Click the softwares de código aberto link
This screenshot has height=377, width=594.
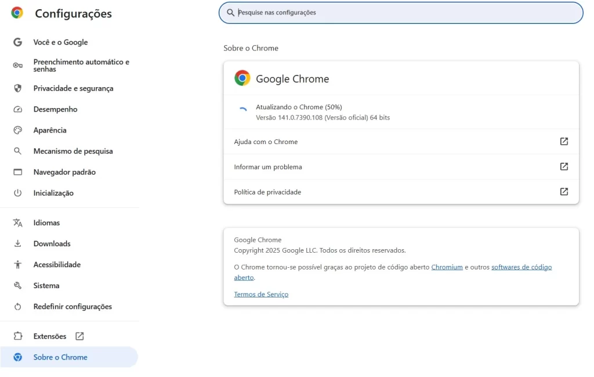click(521, 267)
